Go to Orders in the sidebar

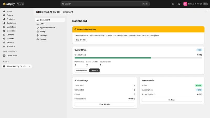pyautogui.click(x=10, y=15)
